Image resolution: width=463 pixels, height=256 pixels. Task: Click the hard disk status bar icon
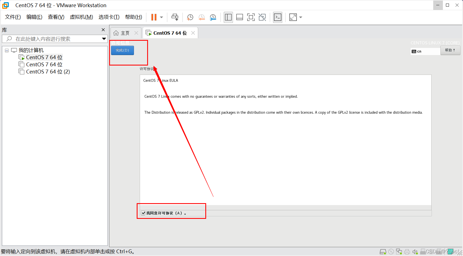point(383,252)
